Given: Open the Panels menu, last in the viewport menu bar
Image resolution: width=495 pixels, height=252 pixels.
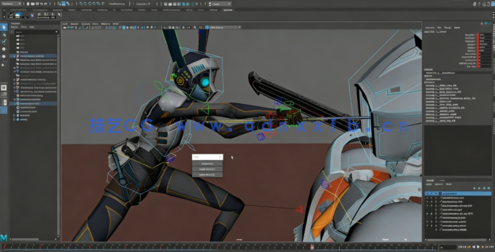Looking at the screenshot, I should (x=116, y=23).
